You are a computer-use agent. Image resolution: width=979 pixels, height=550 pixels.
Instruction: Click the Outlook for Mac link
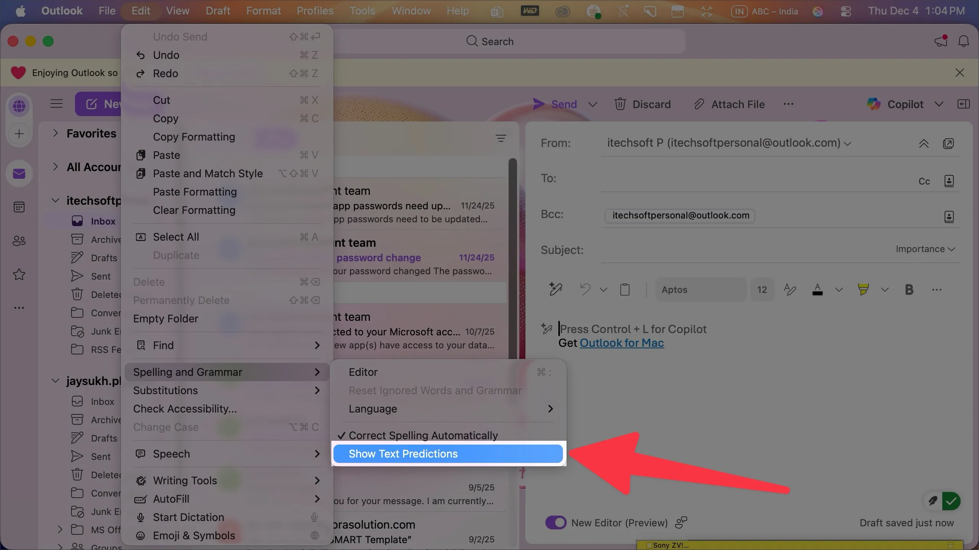tap(621, 343)
